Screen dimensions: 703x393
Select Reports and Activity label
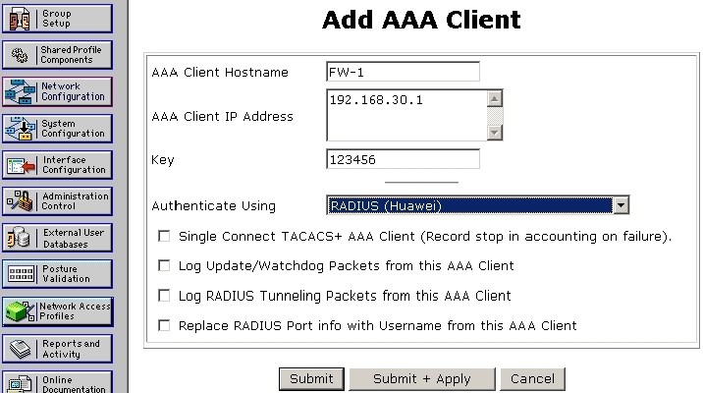(71, 349)
